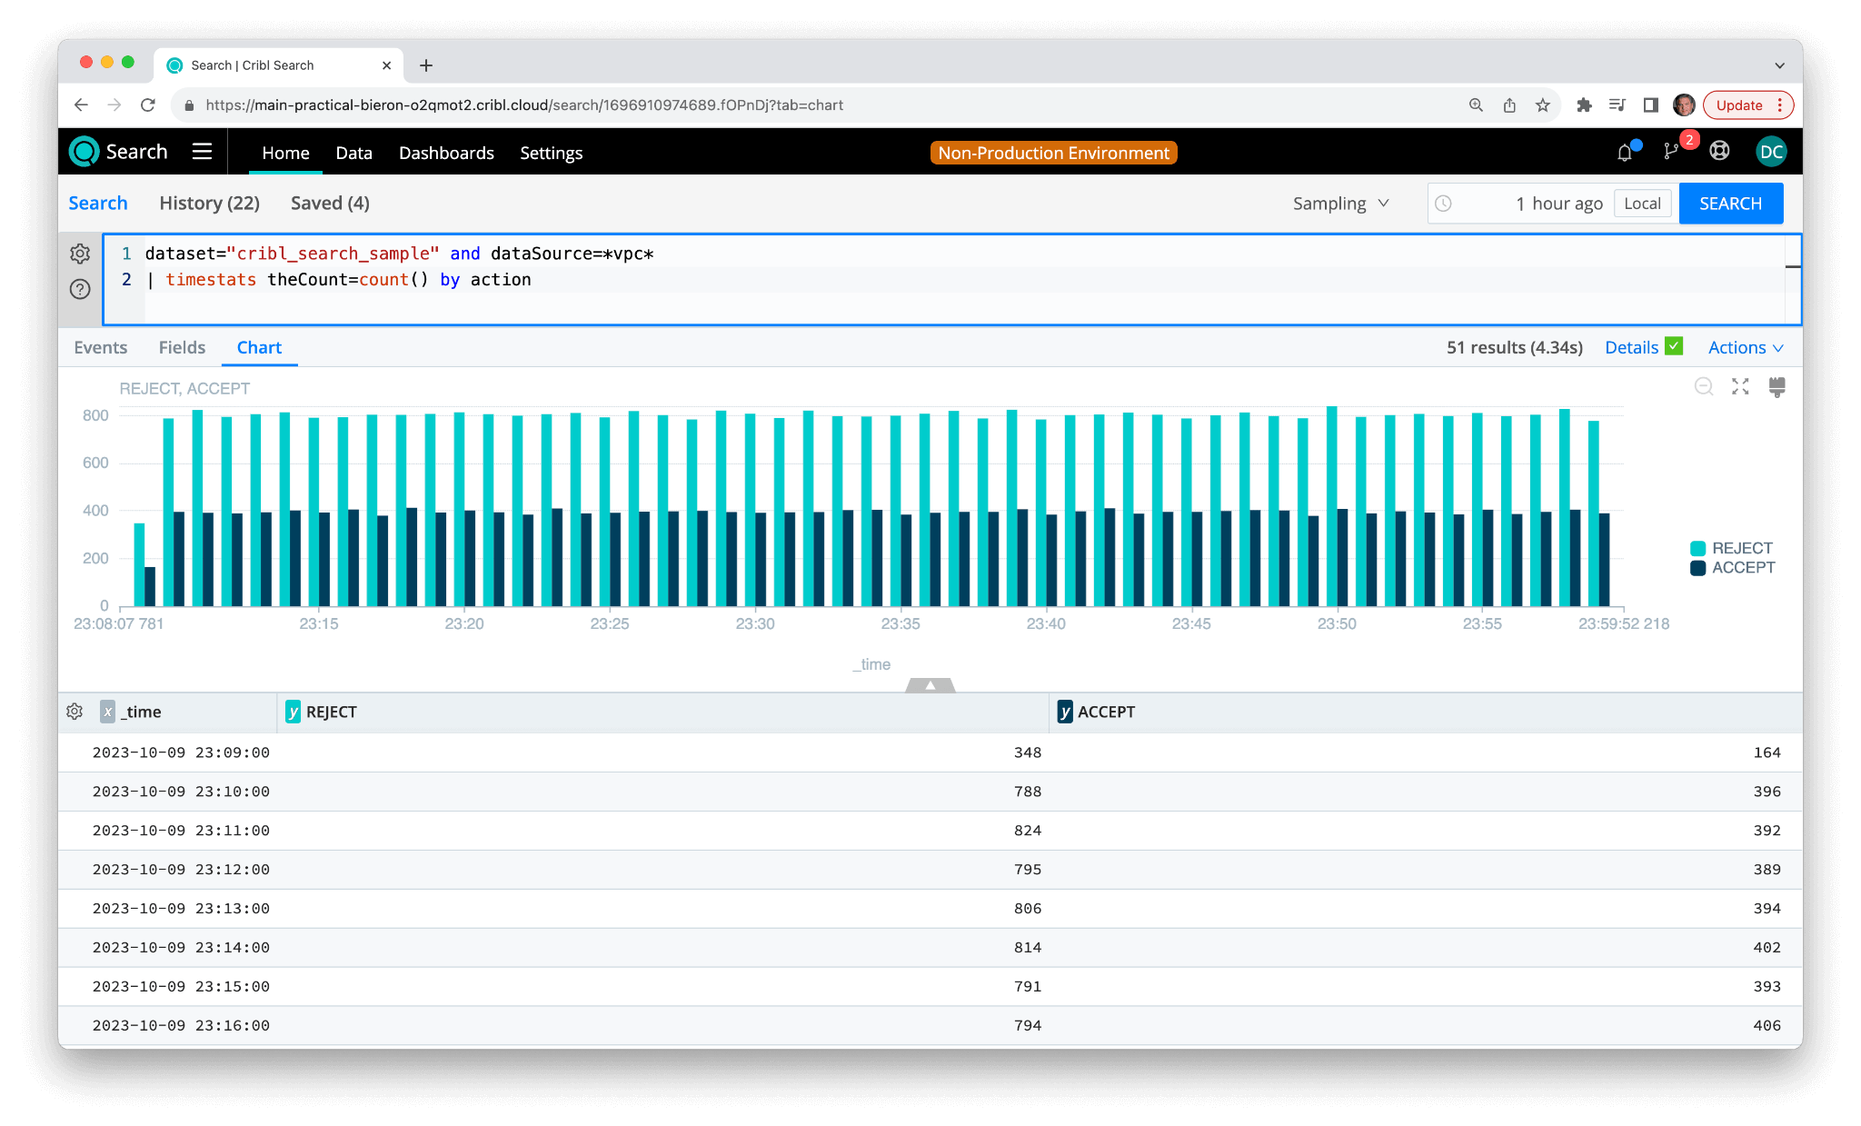The image size is (1861, 1126).
Task: Open version control branch icon
Action: point(1671,152)
